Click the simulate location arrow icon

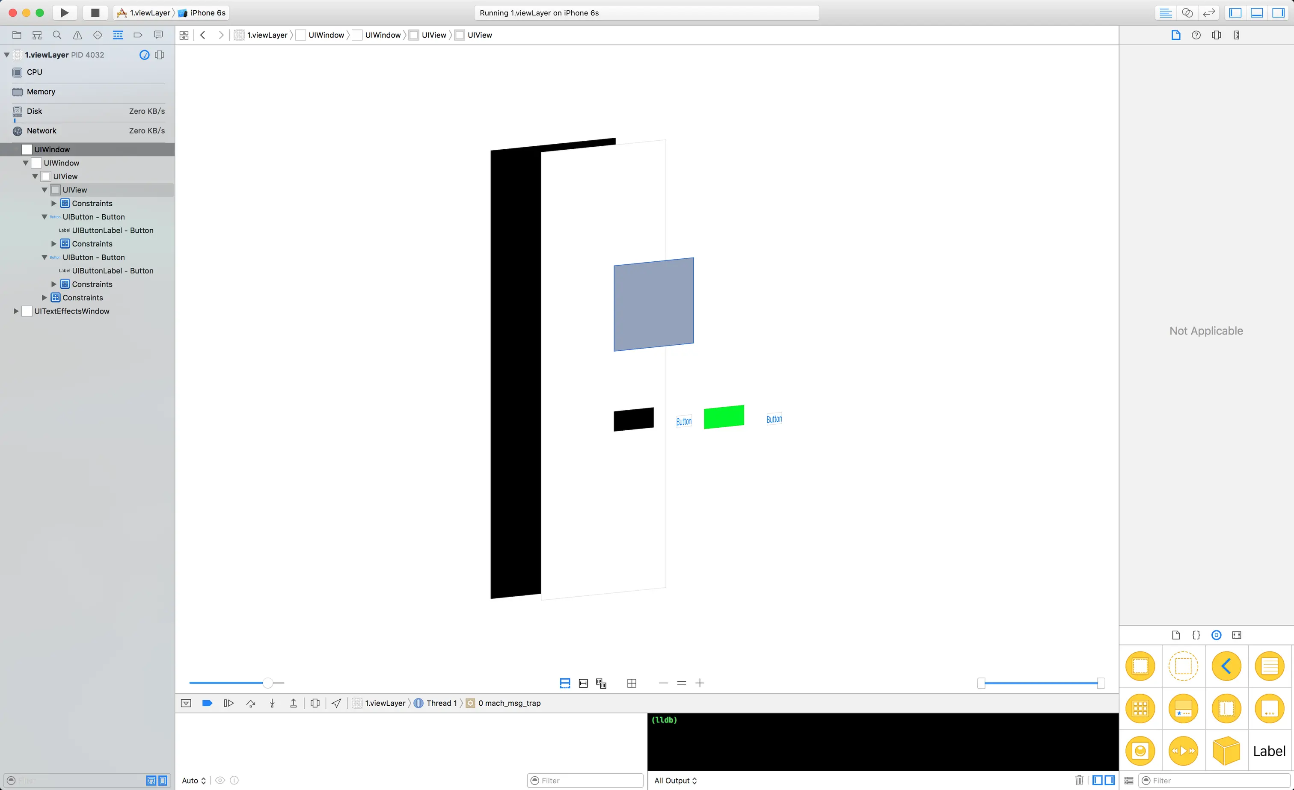point(337,704)
